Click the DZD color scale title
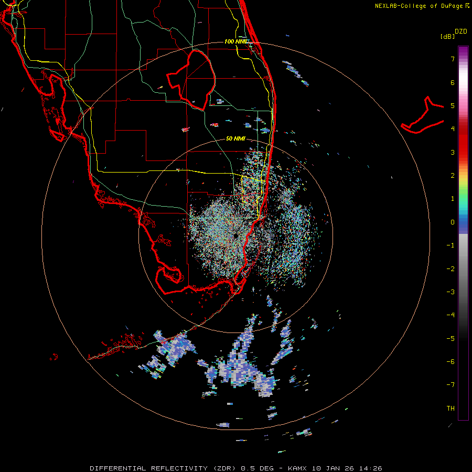472x472 pixels. point(461,31)
